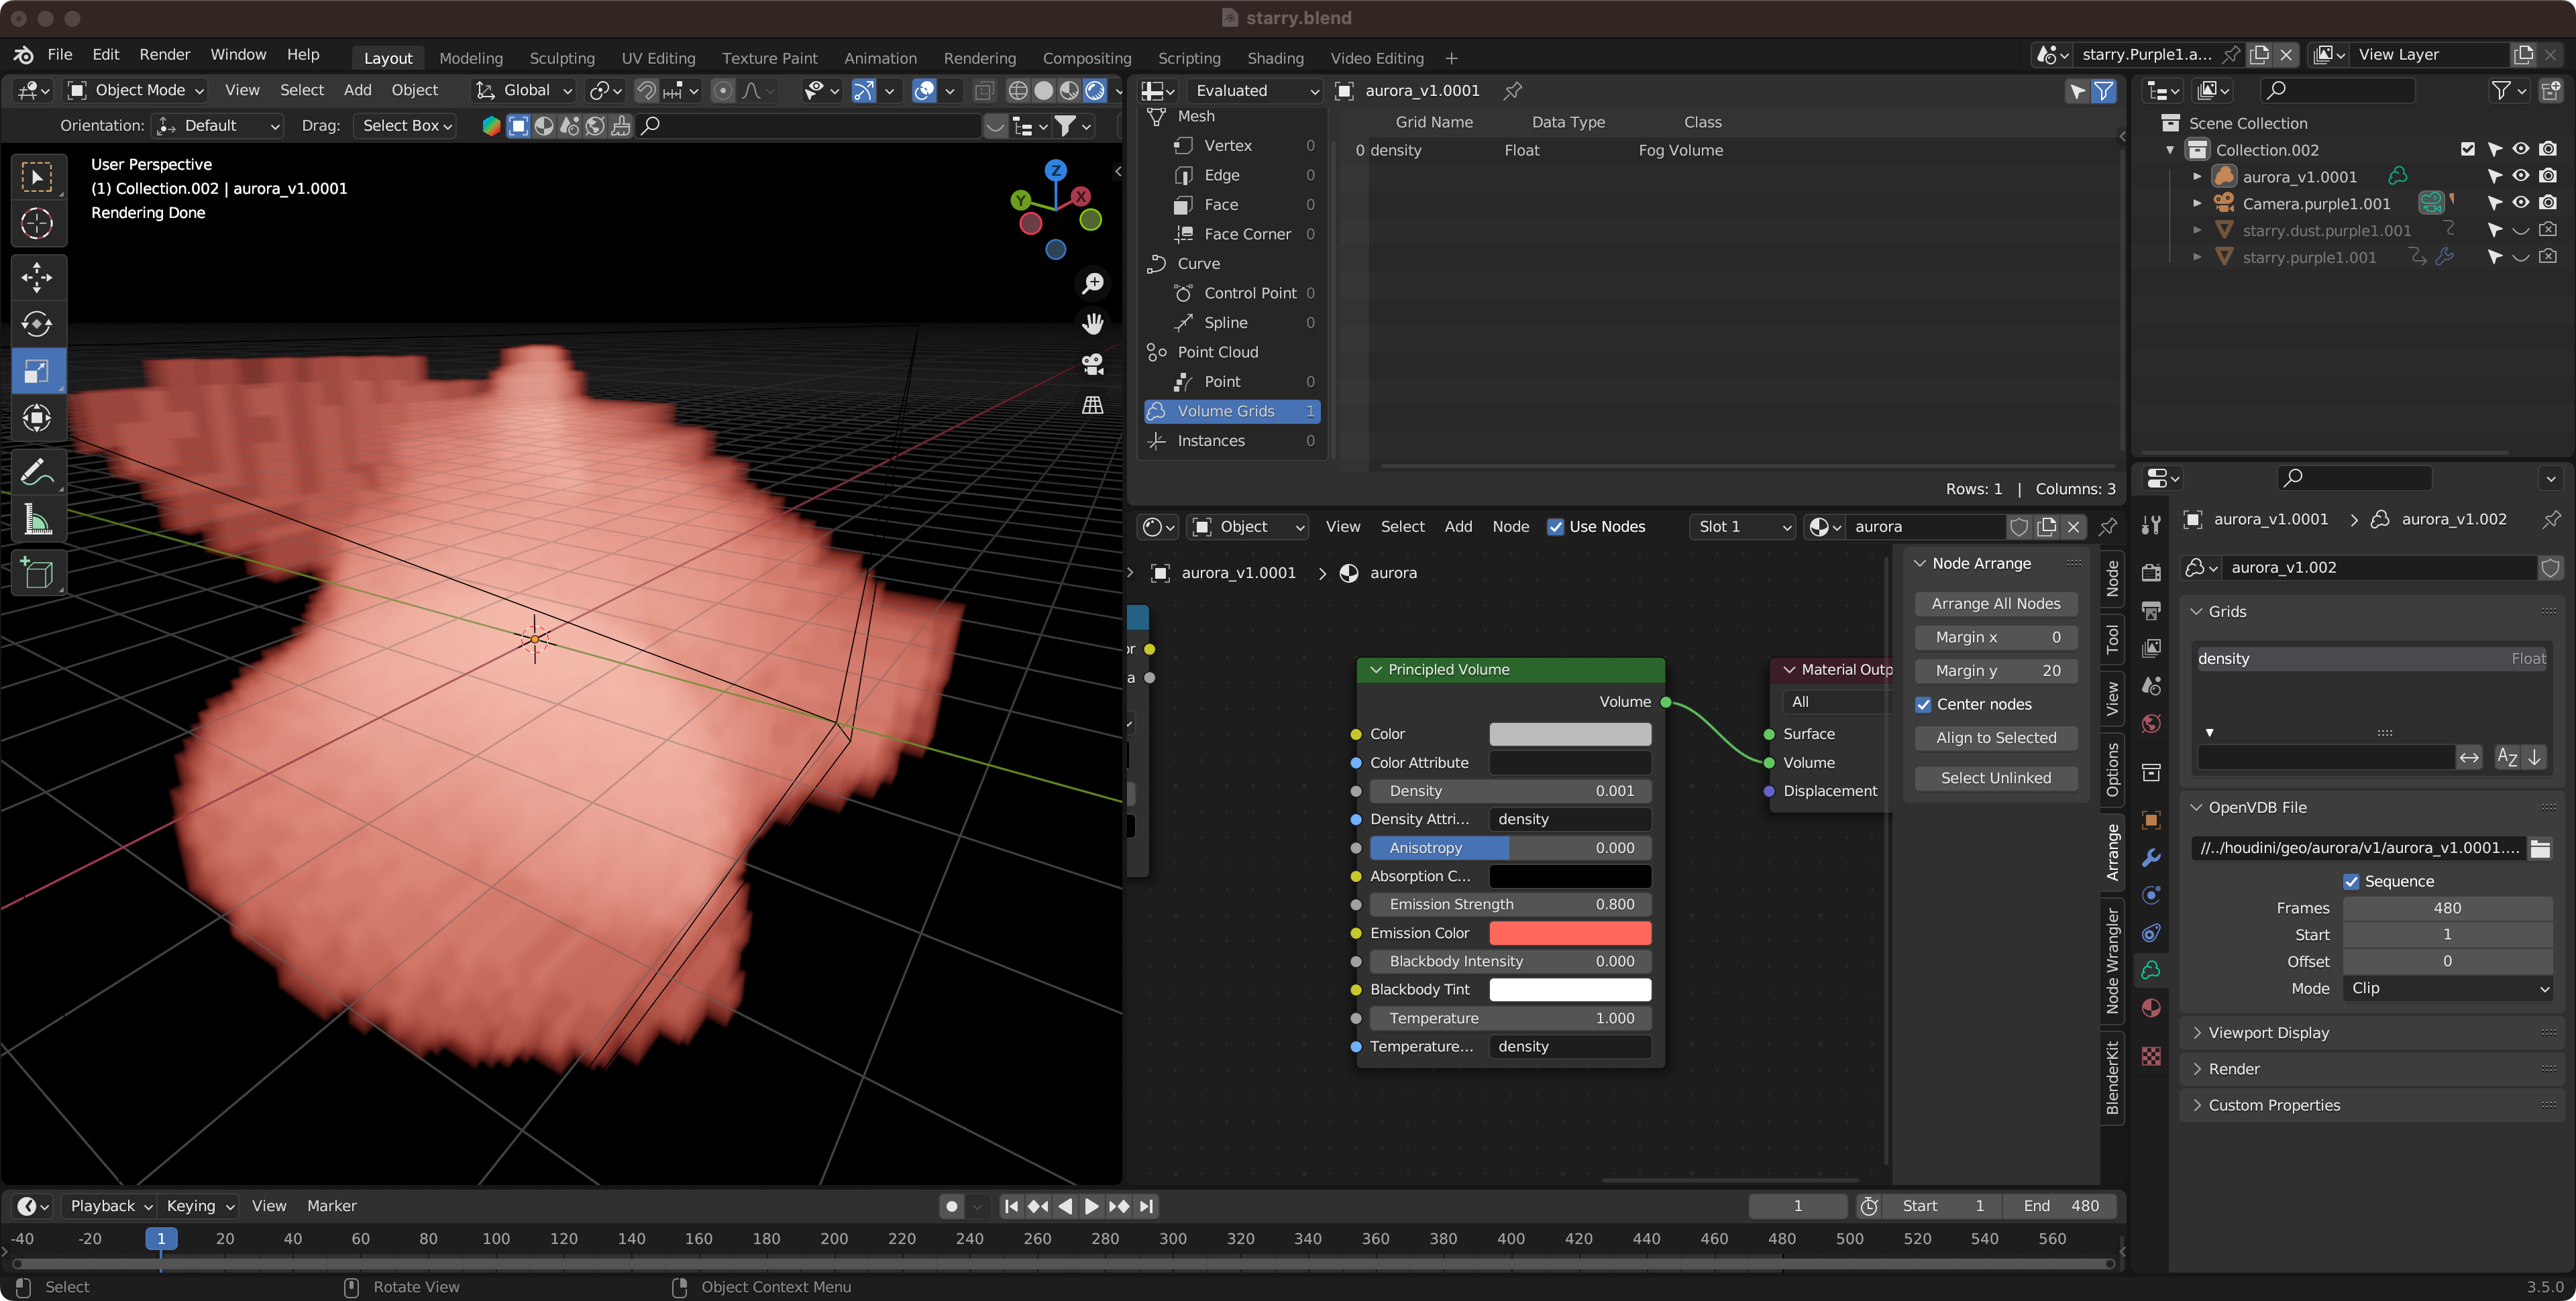Viewport: 2576px width, 1301px height.
Task: Select the Annotate tool
Action: pos(37,471)
